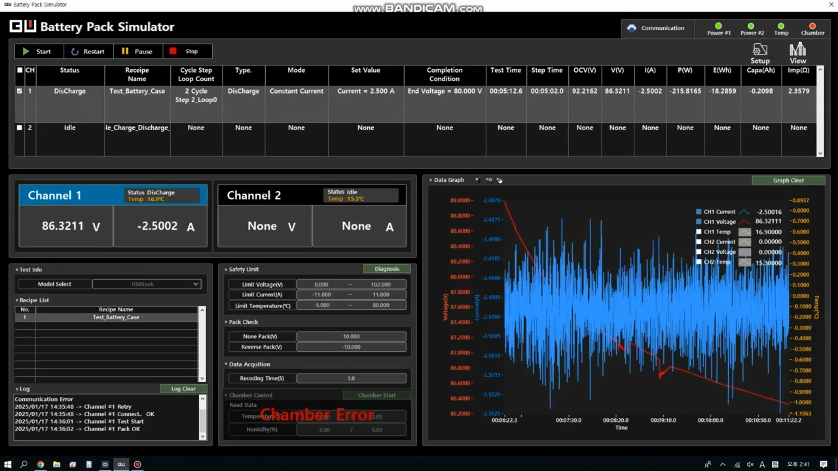This screenshot has width=838, height=471.
Task: Click the Restart test icon
Action: pos(75,52)
